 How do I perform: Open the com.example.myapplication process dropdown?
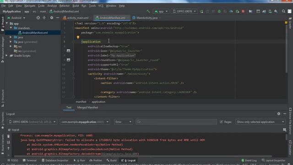(x=85, y=122)
